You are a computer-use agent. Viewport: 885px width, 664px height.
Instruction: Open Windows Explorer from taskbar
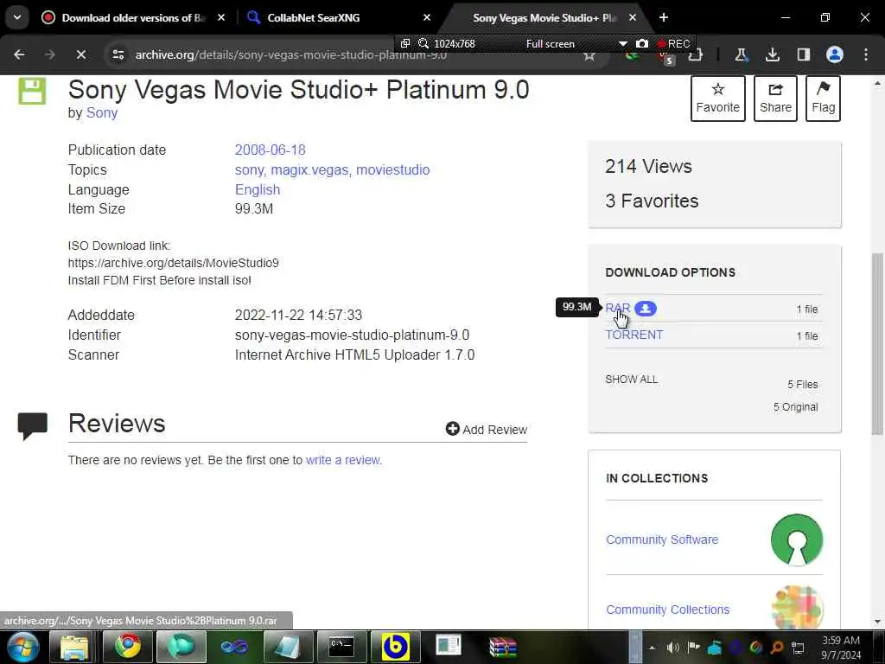[73, 647]
